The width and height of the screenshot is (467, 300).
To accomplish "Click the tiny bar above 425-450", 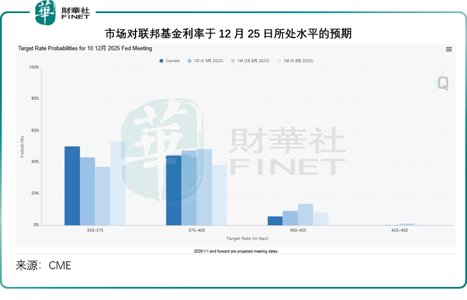I will click(x=407, y=224).
